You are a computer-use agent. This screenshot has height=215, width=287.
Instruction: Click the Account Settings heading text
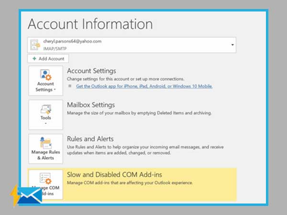tap(91, 71)
